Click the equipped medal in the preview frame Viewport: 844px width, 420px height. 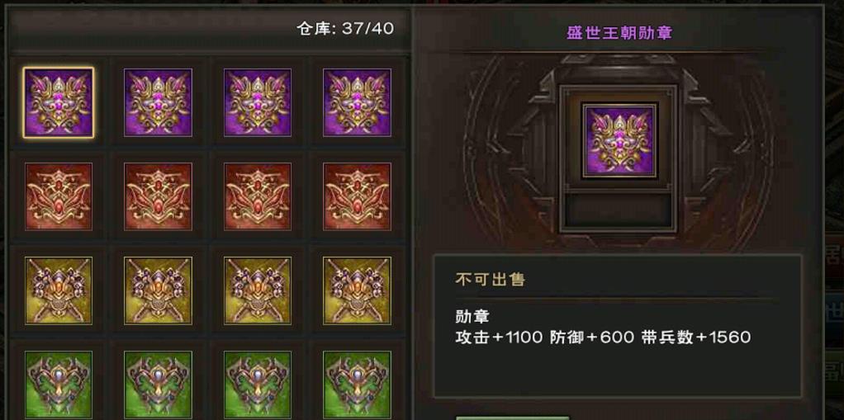[x=619, y=140]
